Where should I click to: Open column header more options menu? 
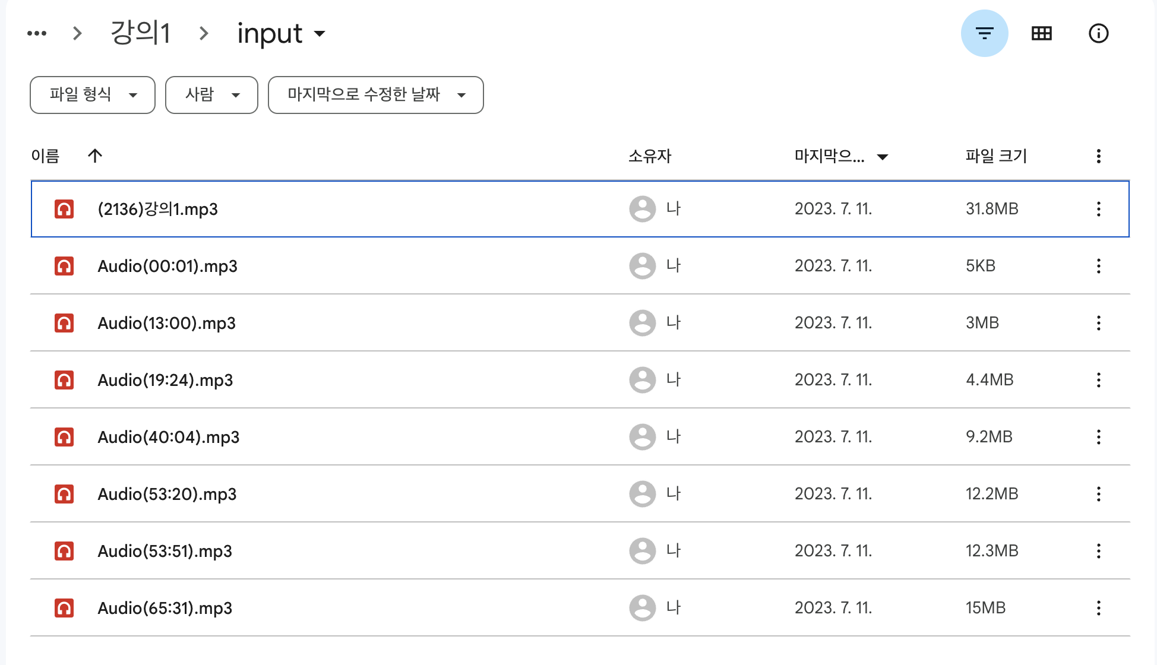point(1098,156)
